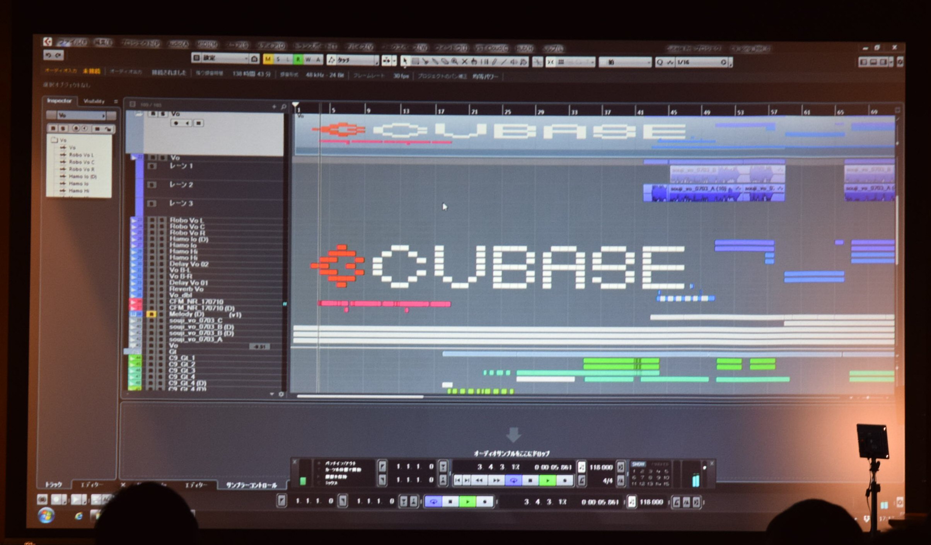Click Cycle loop in the floating transport panel

point(513,480)
